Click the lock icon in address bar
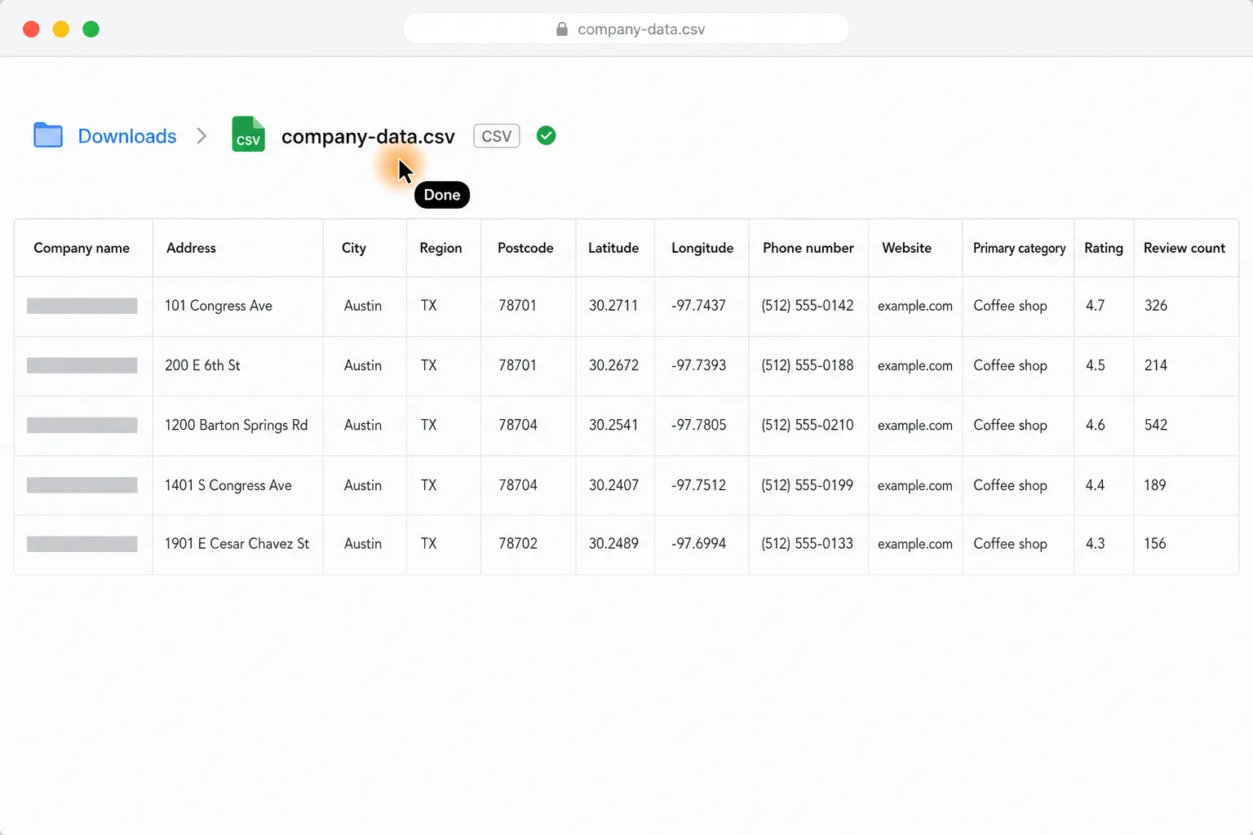1253x835 pixels. click(562, 29)
